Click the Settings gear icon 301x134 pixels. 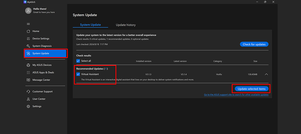coord(28,106)
